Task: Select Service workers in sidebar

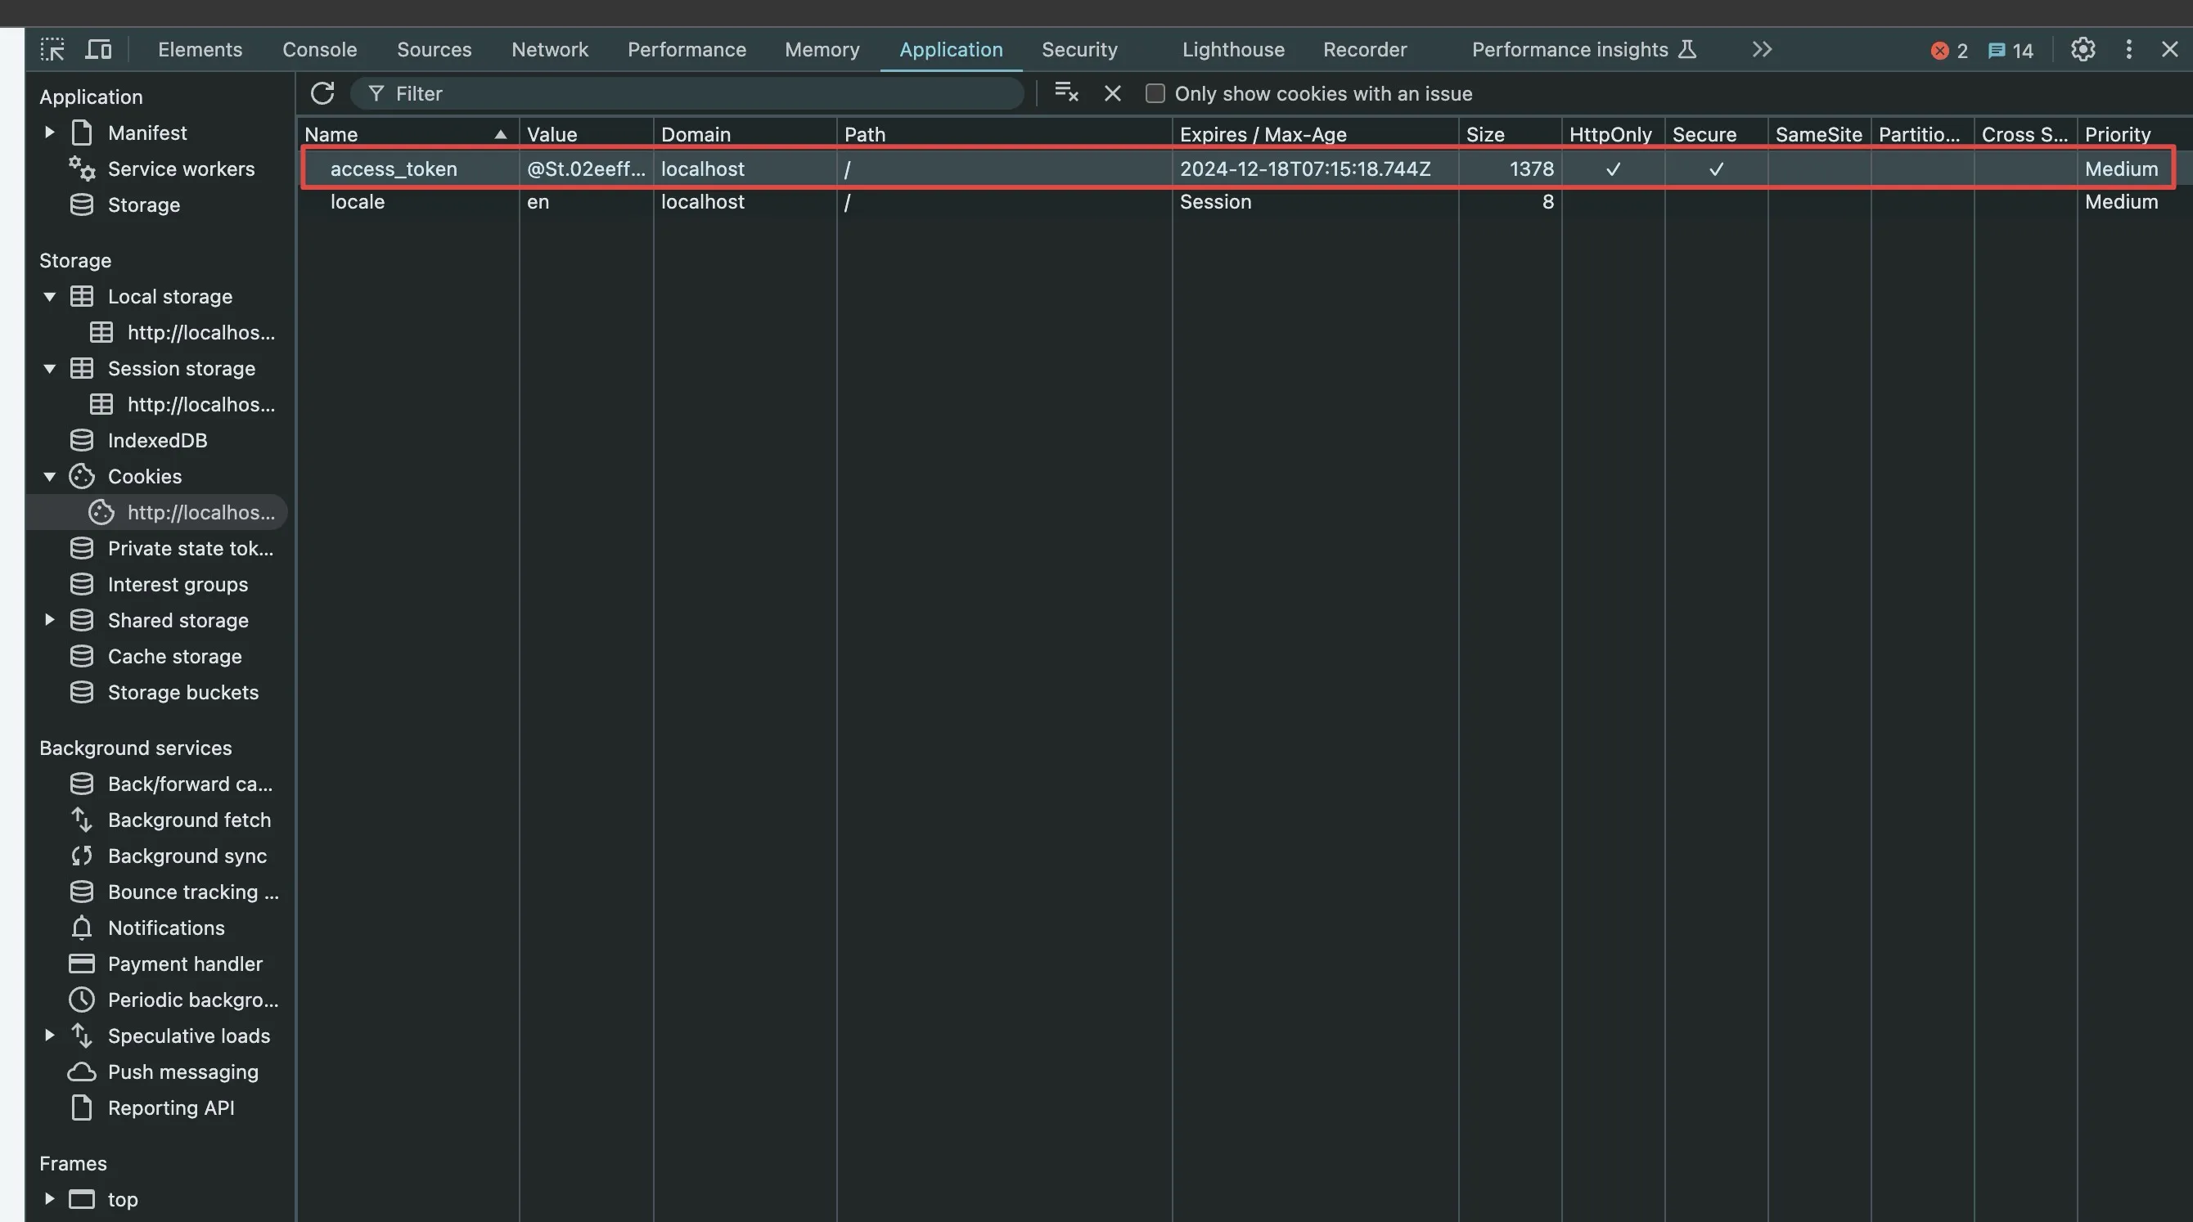Action: coord(181,169)
